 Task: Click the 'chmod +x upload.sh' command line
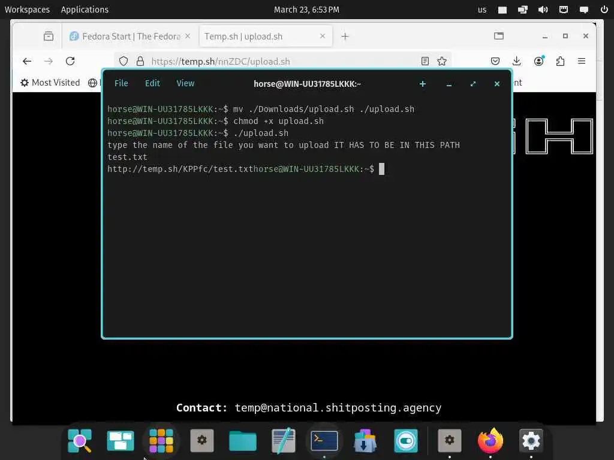click(215, 121)
